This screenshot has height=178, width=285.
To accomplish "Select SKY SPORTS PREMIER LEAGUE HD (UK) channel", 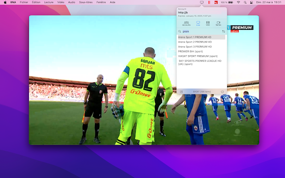I will (201, 62).
